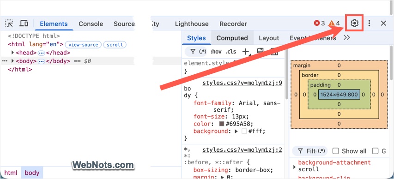The image size is (394, 179).
Task: Click the html breadcrumb
Action: [11, 173]
